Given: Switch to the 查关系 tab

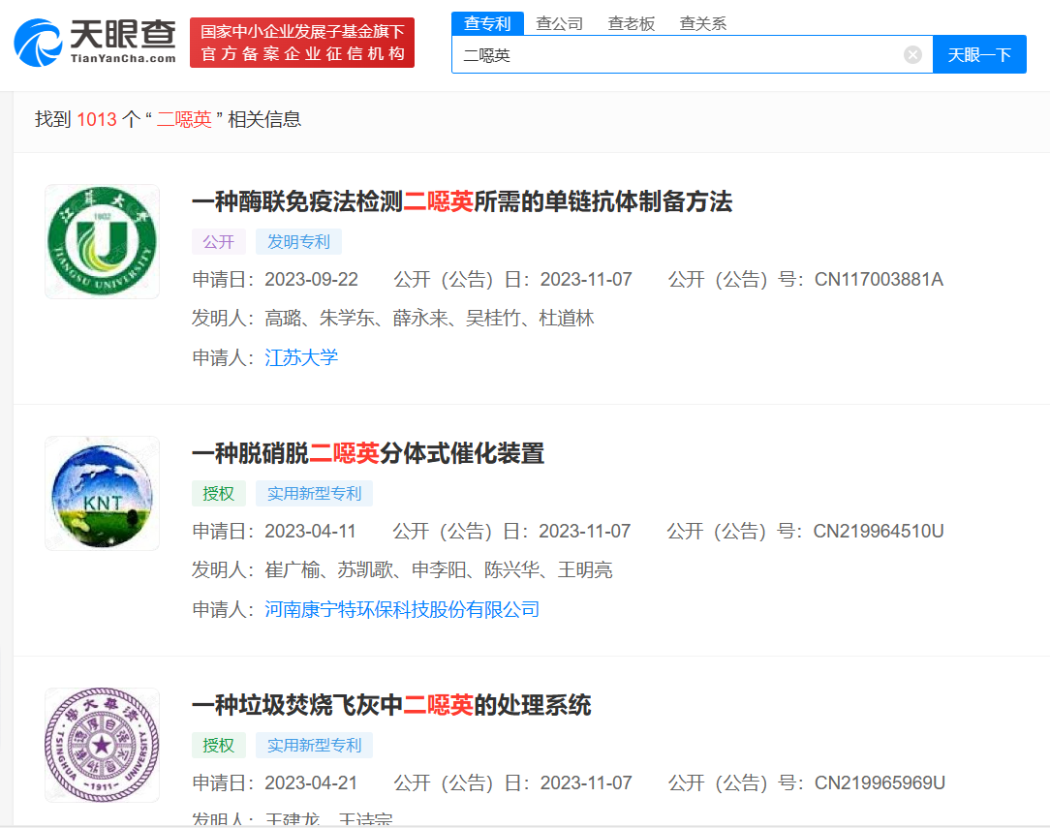Looking at the screenshot, I should coord(702,23).
